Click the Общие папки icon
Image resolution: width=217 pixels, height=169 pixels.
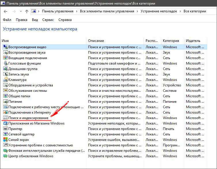click(5, 96)
